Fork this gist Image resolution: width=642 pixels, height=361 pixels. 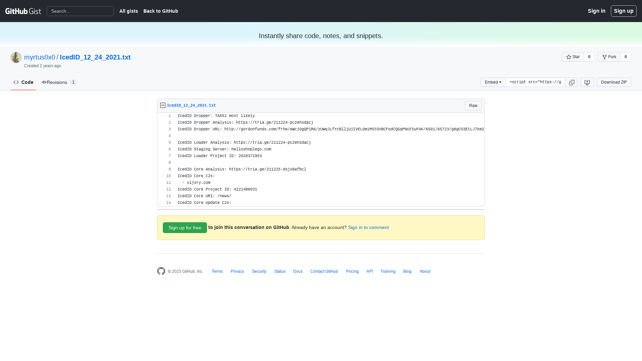[x=609, y=57]
